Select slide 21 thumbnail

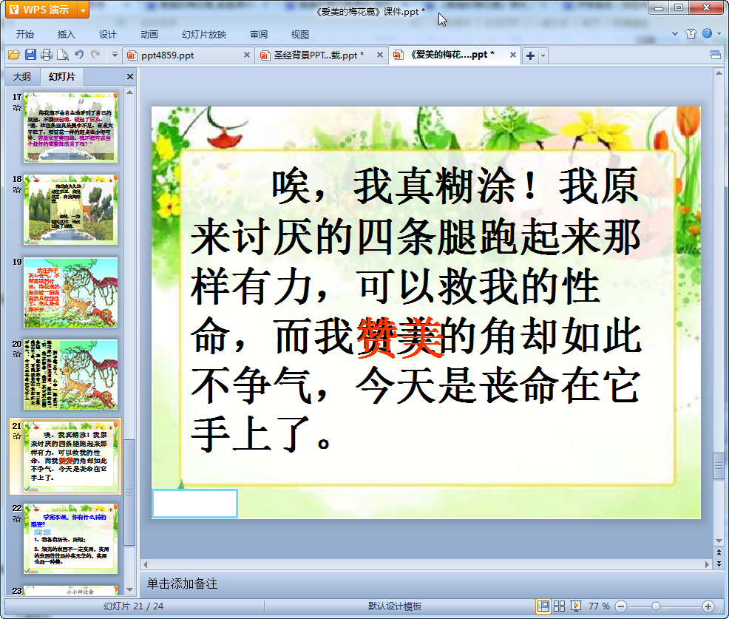pyautogui.click(x=71, y=457)
